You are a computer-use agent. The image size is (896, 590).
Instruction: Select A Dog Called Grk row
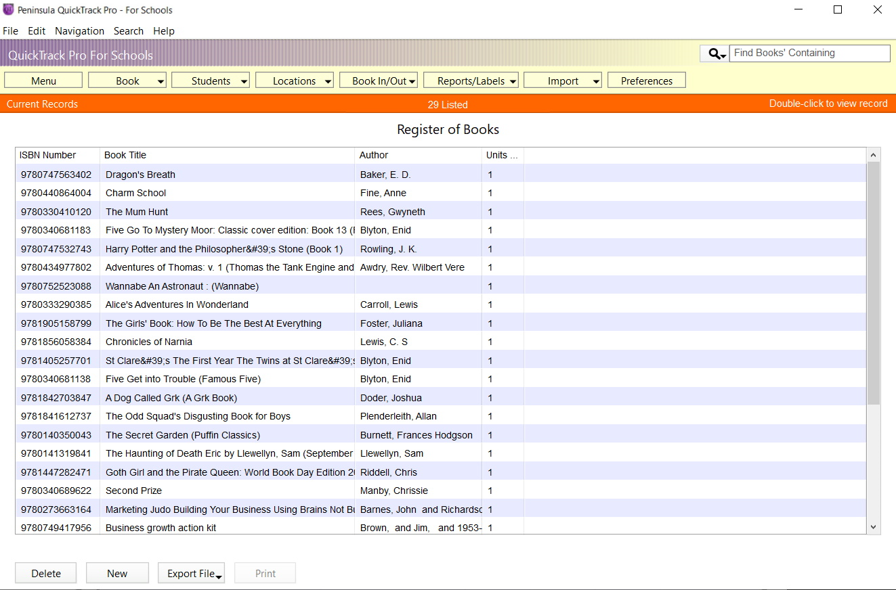(x=441, y=398)
